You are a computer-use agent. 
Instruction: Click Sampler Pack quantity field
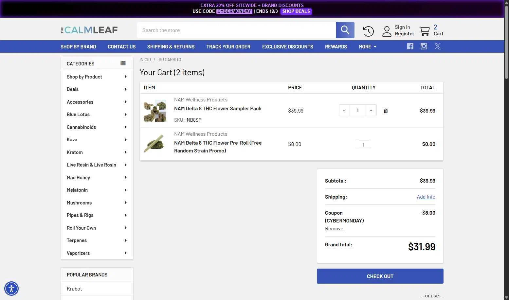357,111
